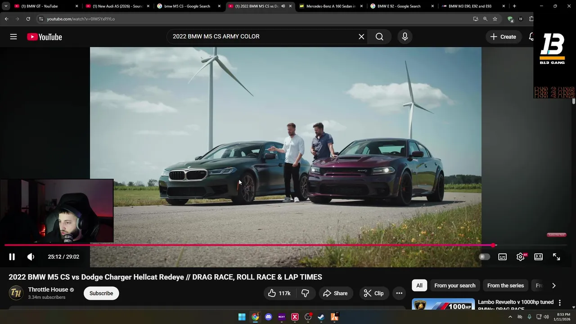Enter full screen mode
The width and height of the screenshot is (576, 324).
tap(556, 256)
